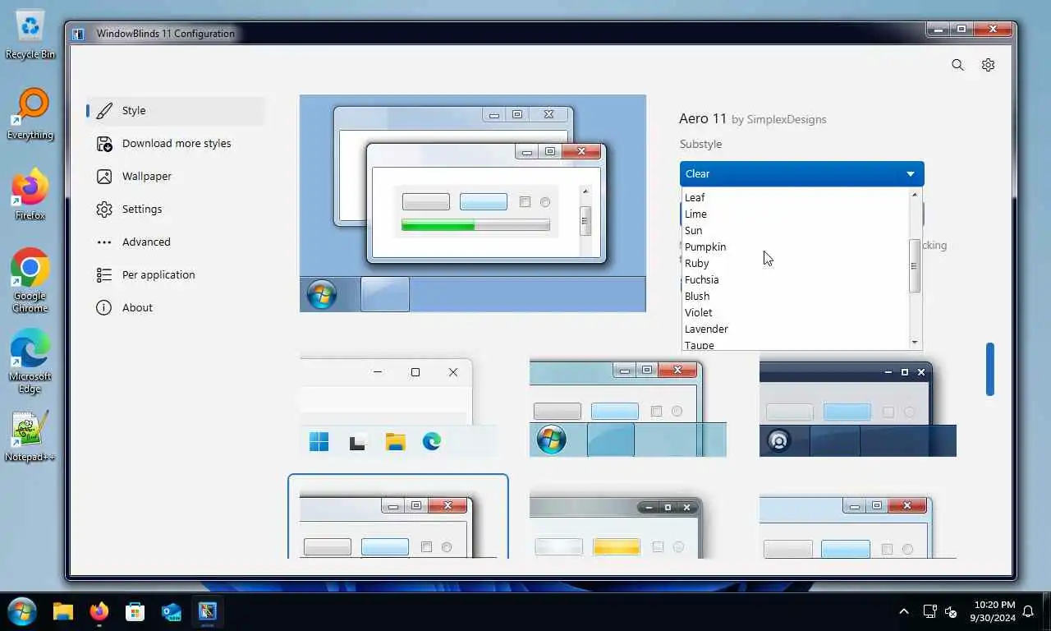1051x631 pixels.
Task: Show hidden tray icons chevron
Action: (904, 611)
